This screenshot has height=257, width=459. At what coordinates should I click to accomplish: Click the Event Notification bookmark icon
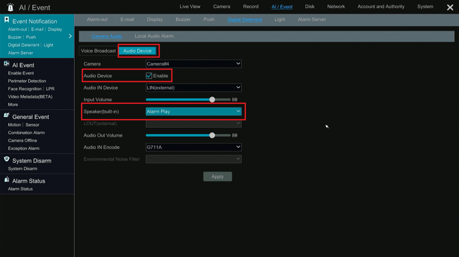click(6, 20)
